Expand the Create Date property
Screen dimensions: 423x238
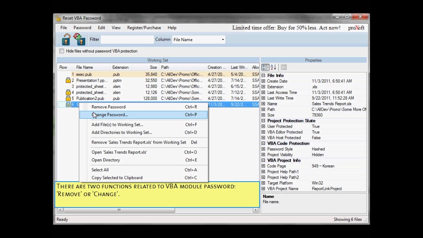(x=263, y=81)
